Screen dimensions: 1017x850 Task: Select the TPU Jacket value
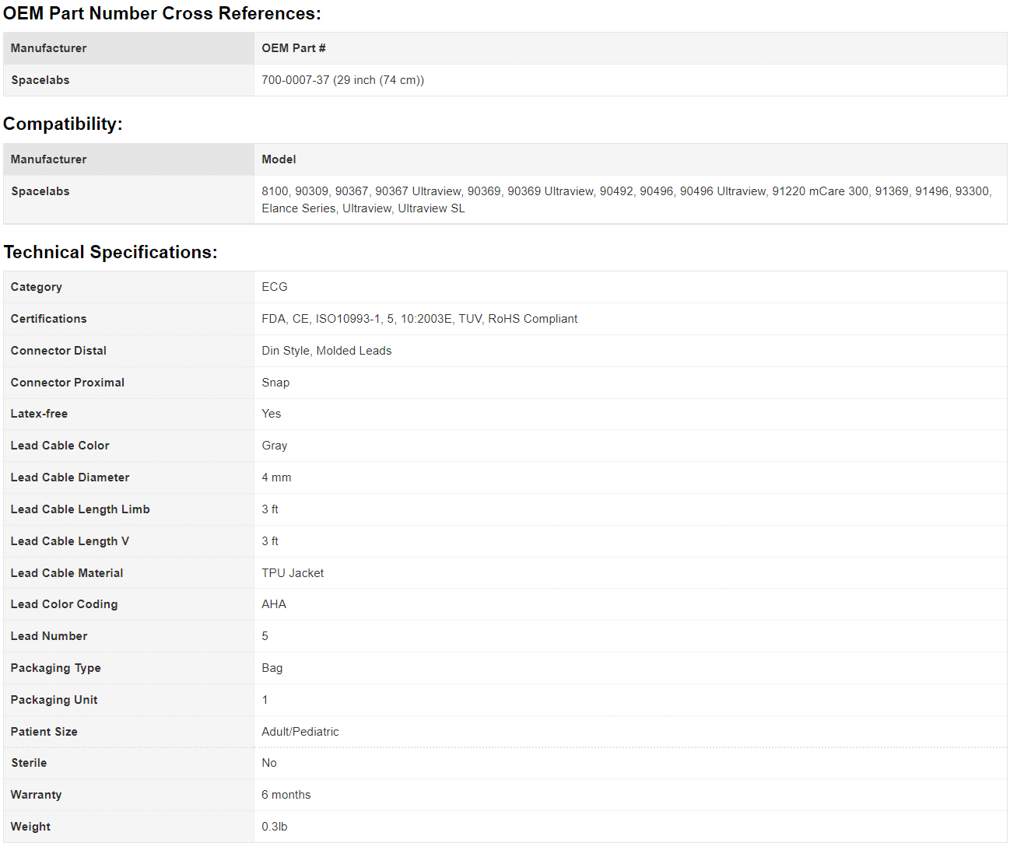click(293, 573)
